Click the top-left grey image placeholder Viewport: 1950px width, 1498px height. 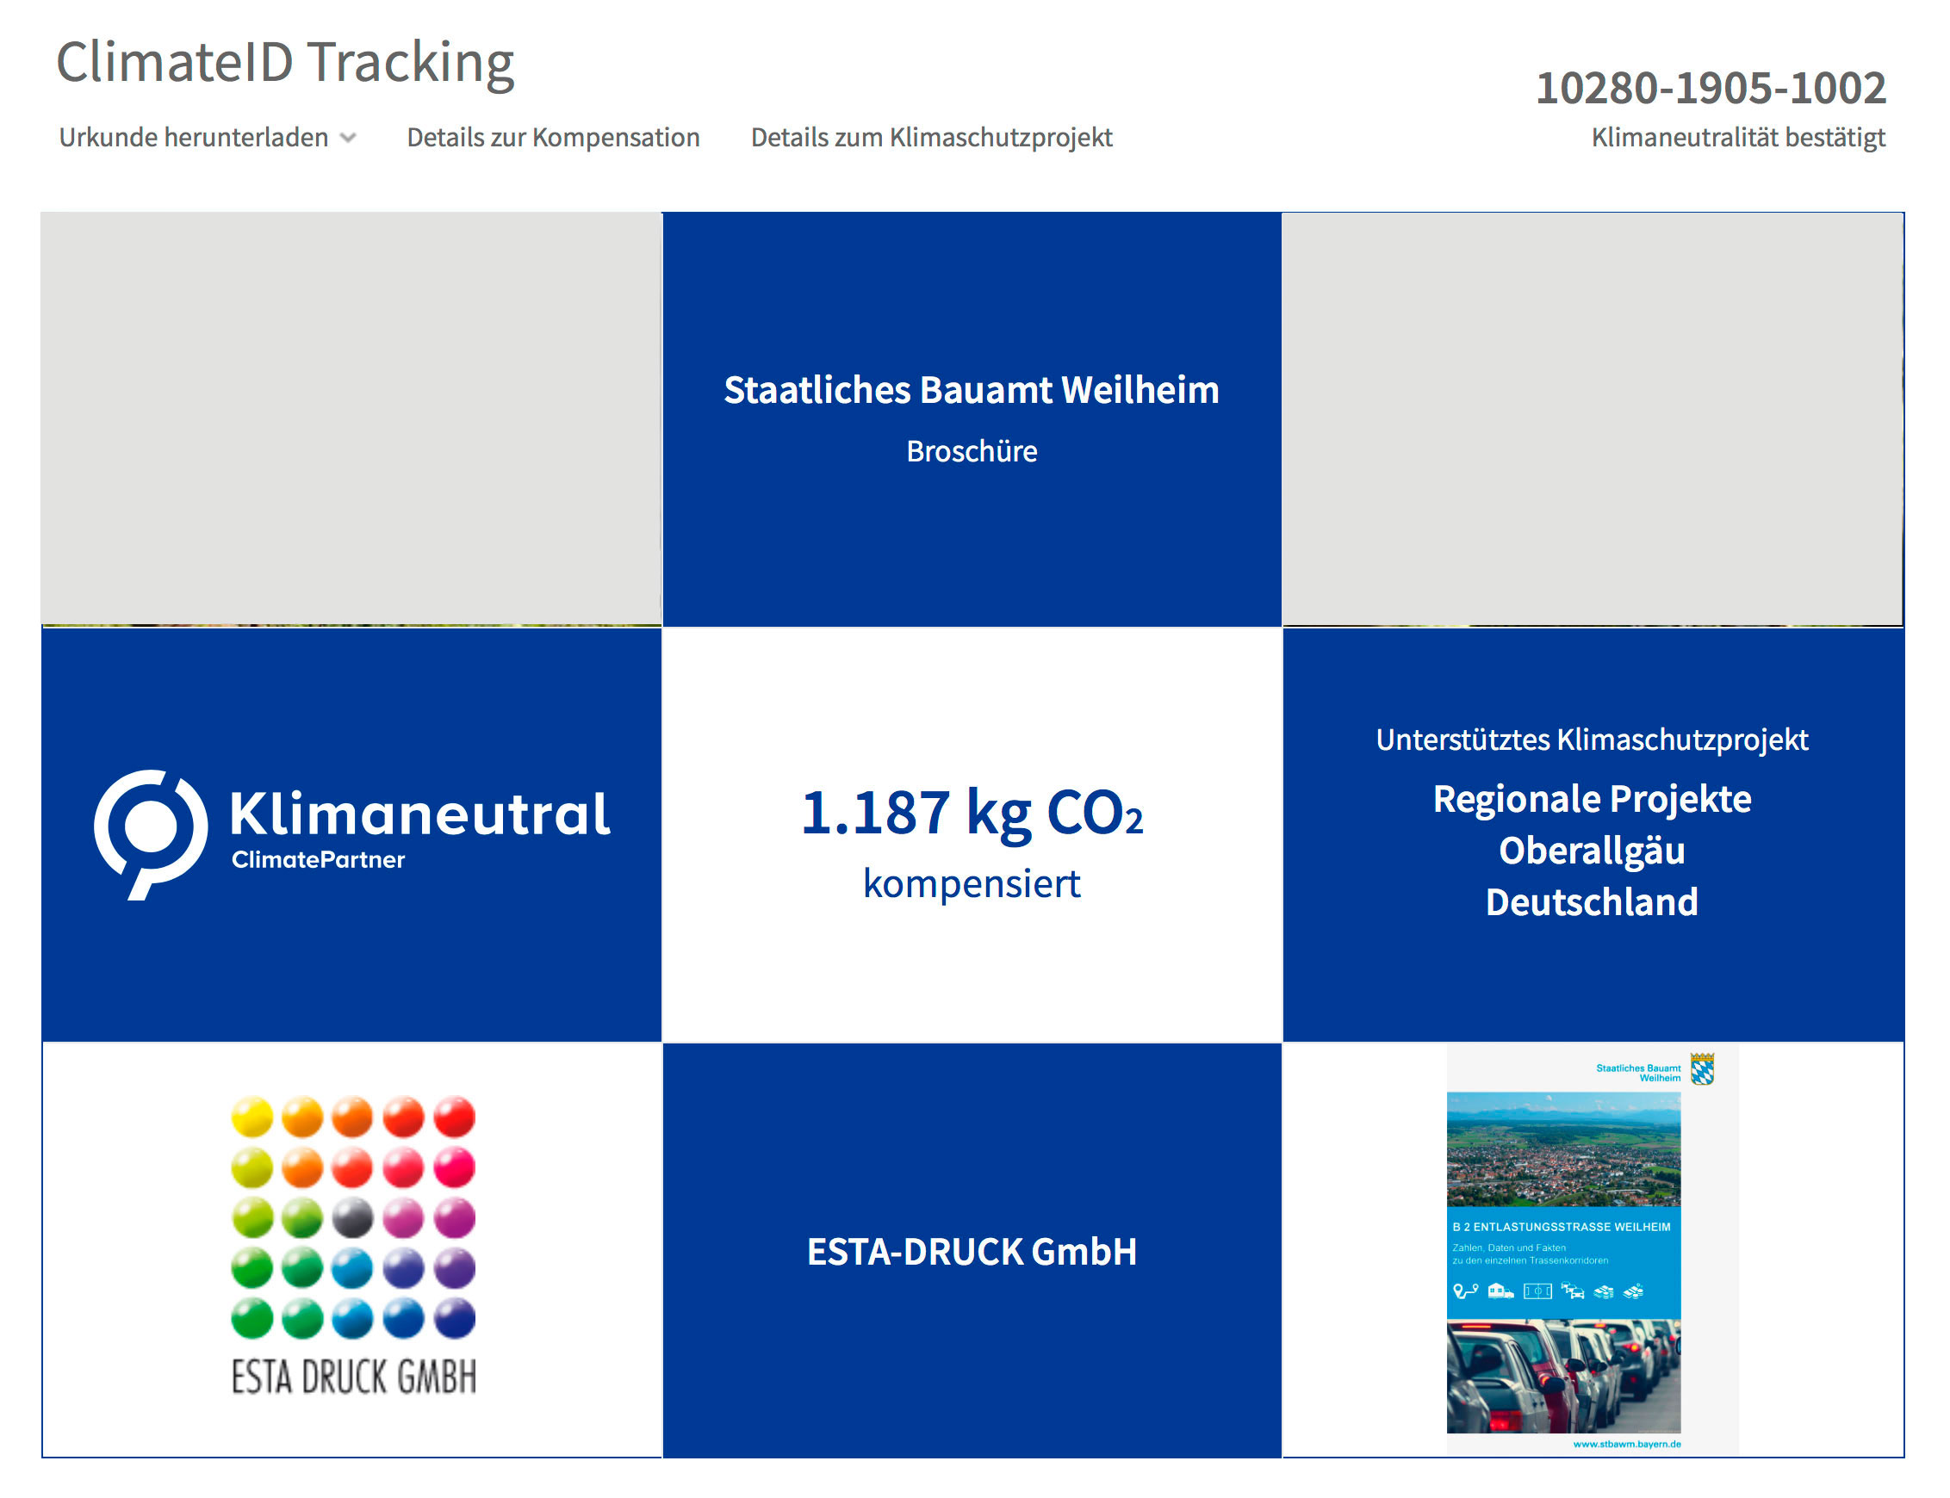coord(351,418)
